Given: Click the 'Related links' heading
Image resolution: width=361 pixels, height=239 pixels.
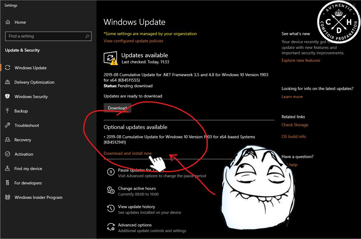Looking at the screenshot, I should (293, 117).
